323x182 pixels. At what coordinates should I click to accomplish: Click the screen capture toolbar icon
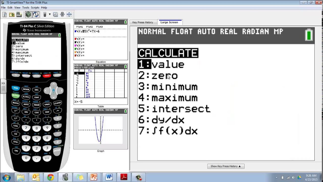pyautogui.click(x=19, y=14)
